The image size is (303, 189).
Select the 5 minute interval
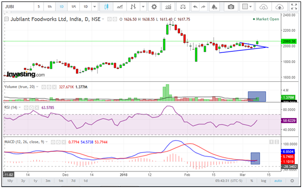(39, 7)
